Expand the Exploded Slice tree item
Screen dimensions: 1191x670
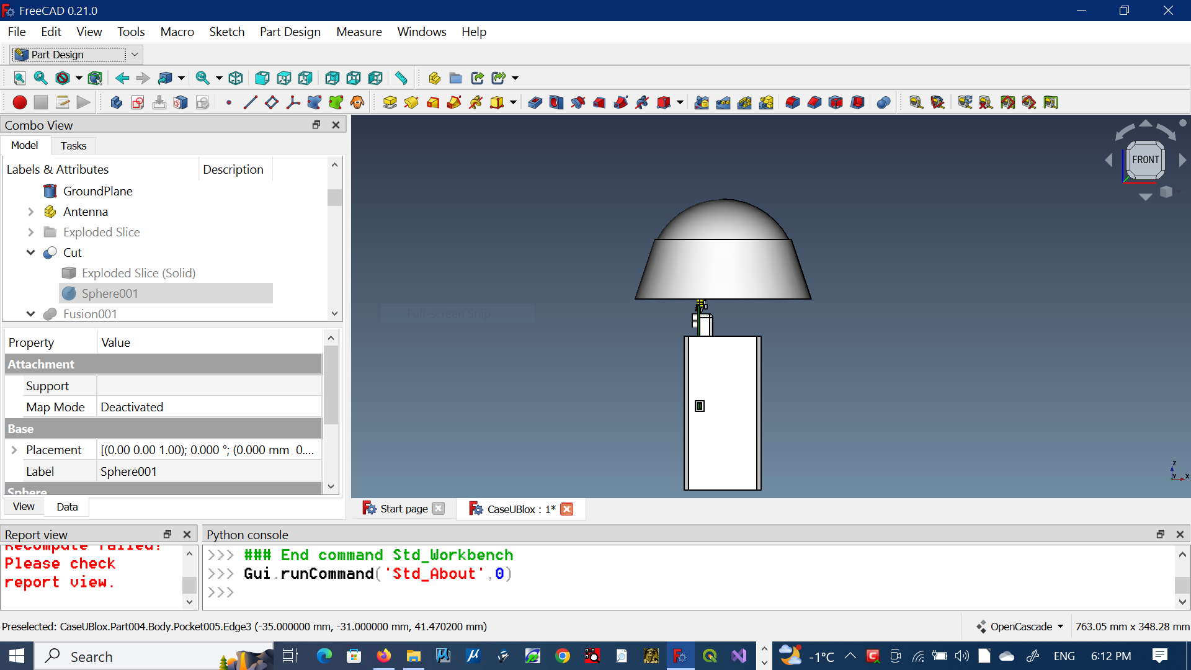30,232
